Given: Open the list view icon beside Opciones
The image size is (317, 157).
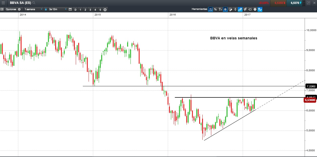Looking at the screenshot, I should (2, 9).
